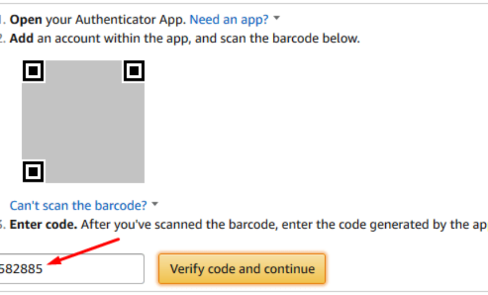This screenshot has height=295, width=488.
Task: Click the bold word "Open" in step one
Action: click(x=26, y=19)
